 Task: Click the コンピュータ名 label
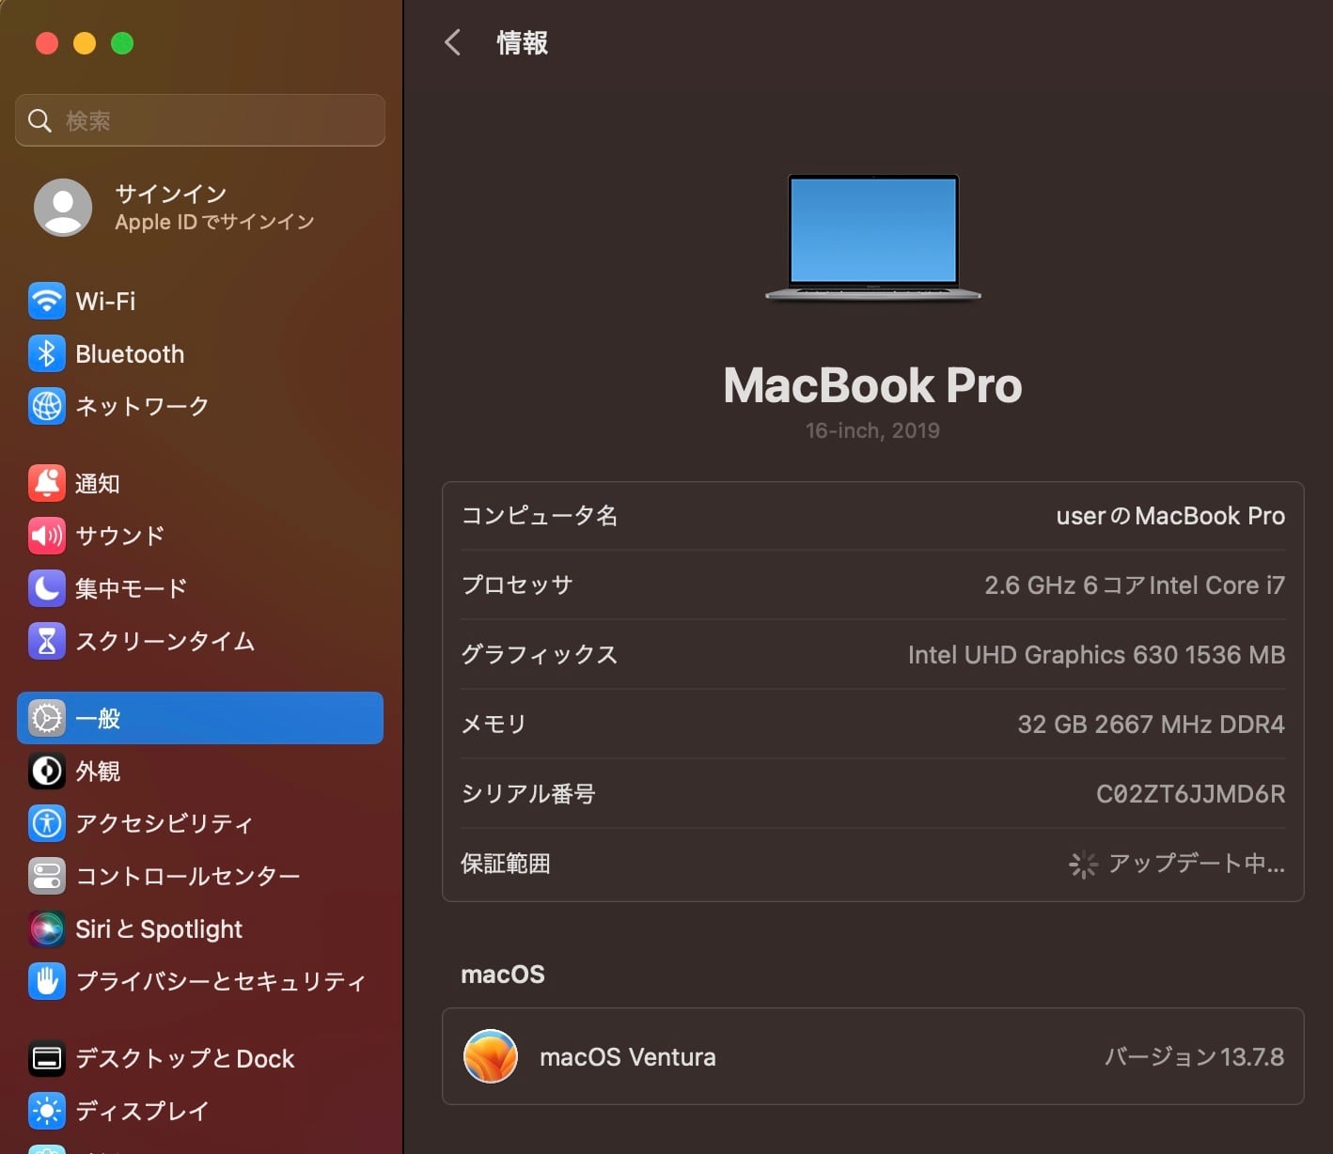coord(540,516)
